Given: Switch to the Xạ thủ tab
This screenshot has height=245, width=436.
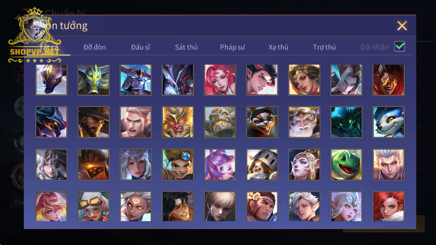Looking at the screenshot, I should pos(278,47).
